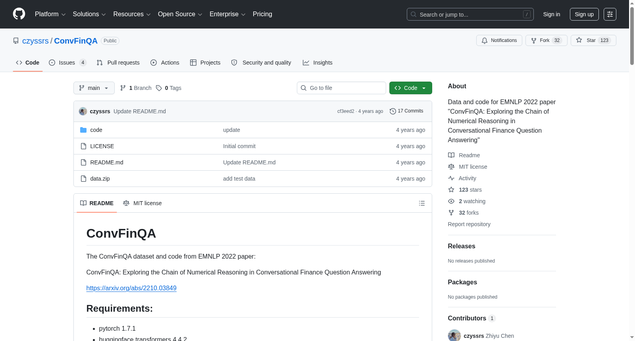Expand the Open Source menu
635x341 pixels.
pos(180,14)
